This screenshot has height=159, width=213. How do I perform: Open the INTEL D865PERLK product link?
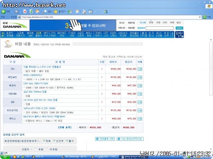33,75
